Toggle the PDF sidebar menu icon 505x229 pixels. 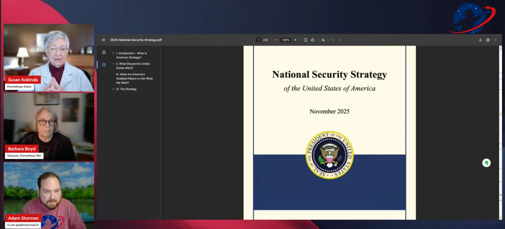(x=103, y=40)
